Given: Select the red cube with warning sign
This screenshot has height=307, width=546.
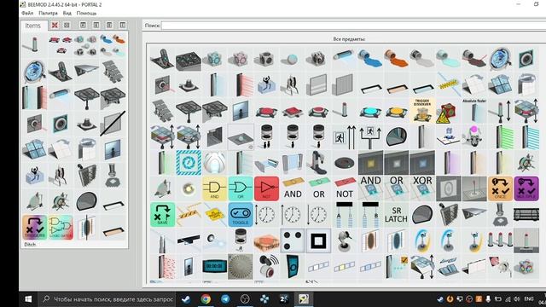Looking at the screenshot, I should tap(448, 111).
